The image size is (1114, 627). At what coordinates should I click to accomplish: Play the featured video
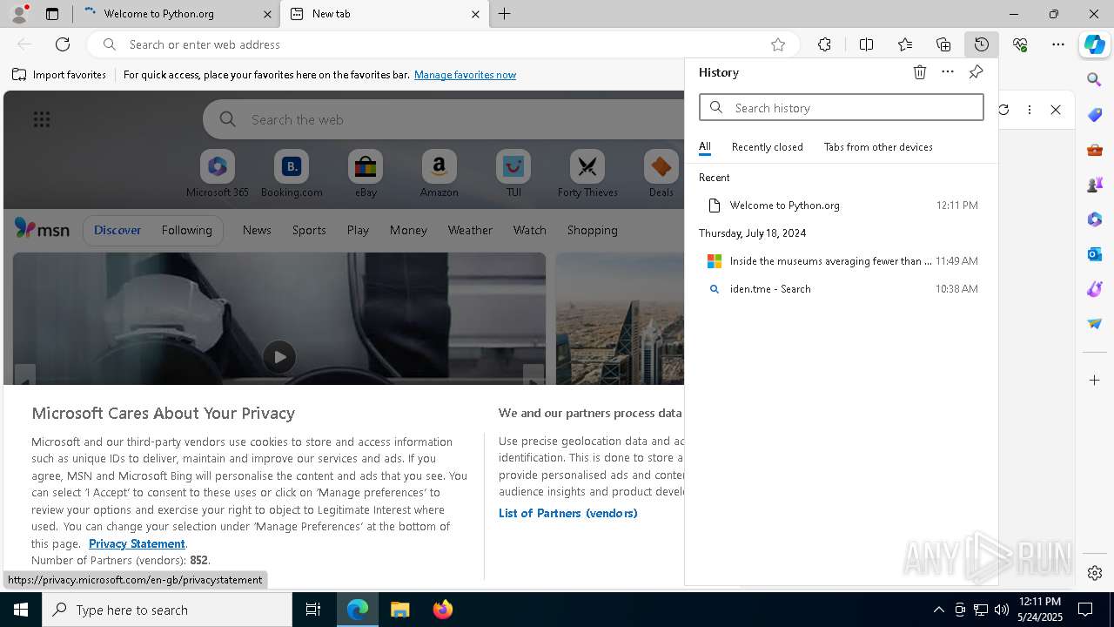[x=278, y=356]
